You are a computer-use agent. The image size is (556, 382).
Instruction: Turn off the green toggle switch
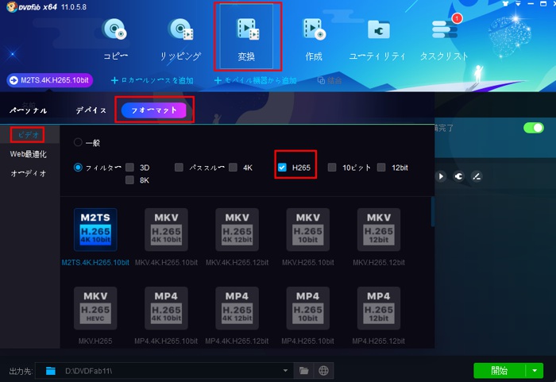pos(534,128)
